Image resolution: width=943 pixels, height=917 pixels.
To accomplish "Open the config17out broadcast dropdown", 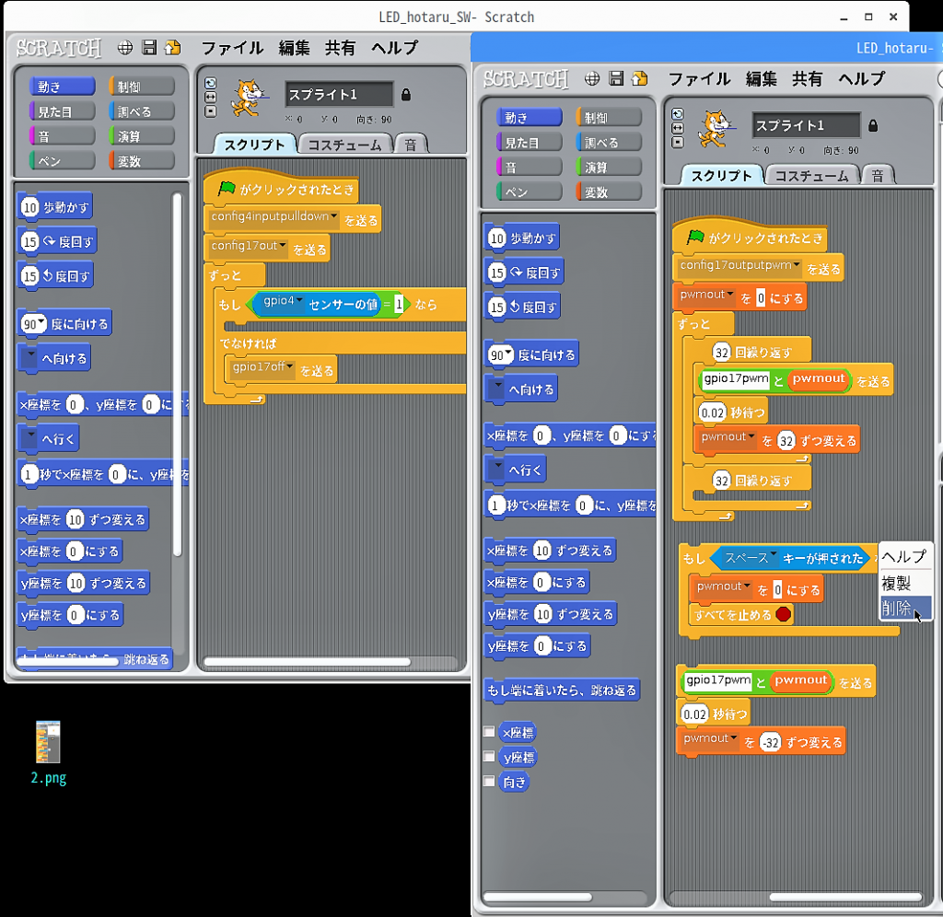I will pyautogui.click(x=282, y=245).
